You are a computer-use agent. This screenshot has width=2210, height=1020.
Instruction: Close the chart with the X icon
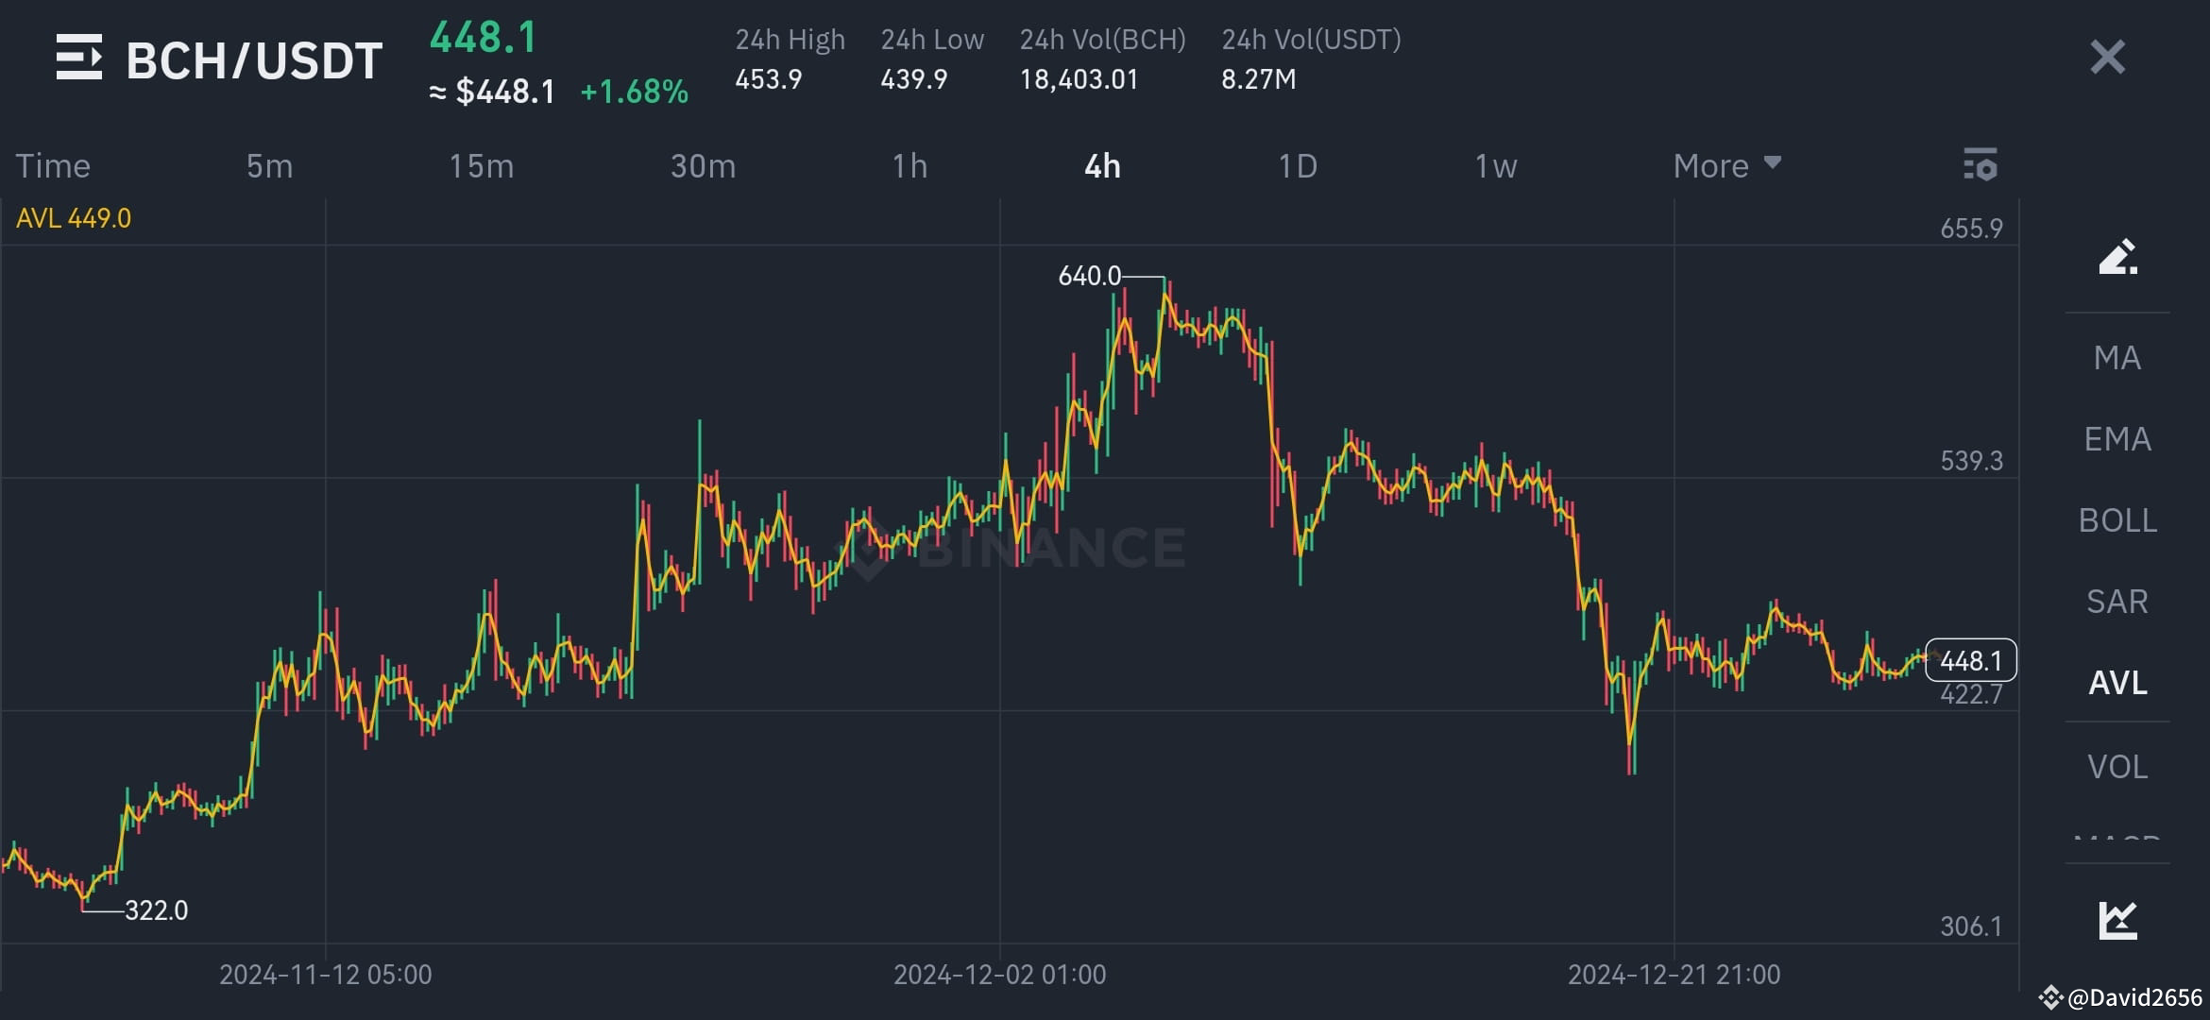[x=2107, y=58]
